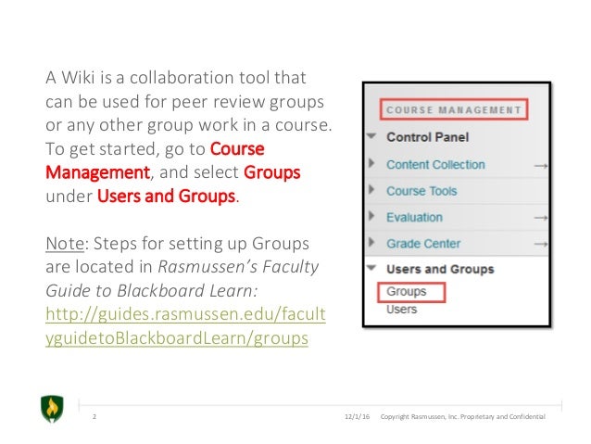
Task: Expand Content Collection with its triangle
Action: (x=371, y=163)
